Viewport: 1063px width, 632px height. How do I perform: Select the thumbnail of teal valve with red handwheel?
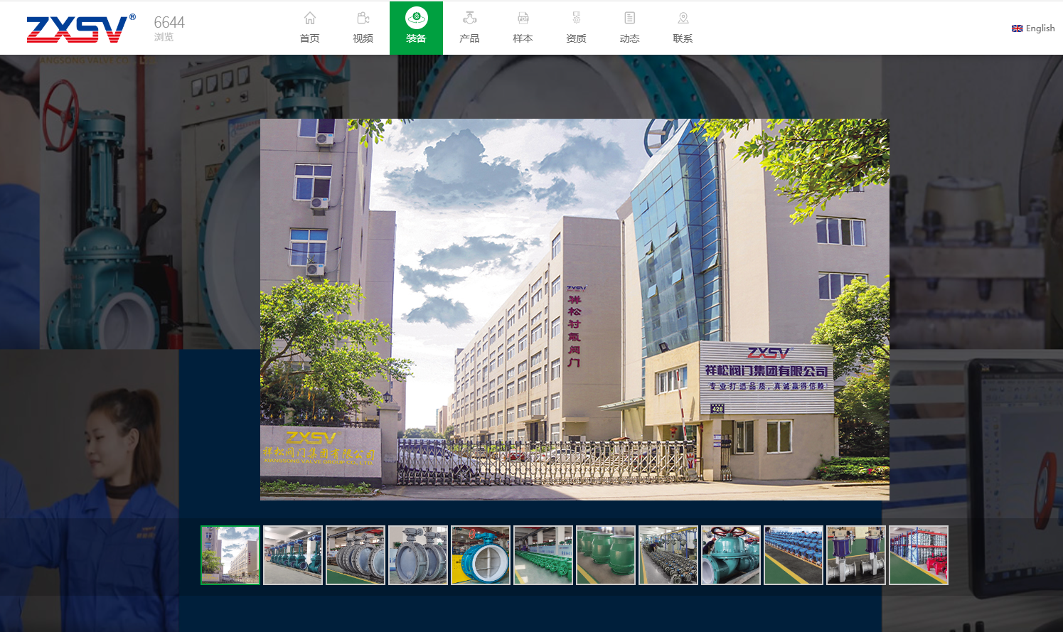click(731, 555)
